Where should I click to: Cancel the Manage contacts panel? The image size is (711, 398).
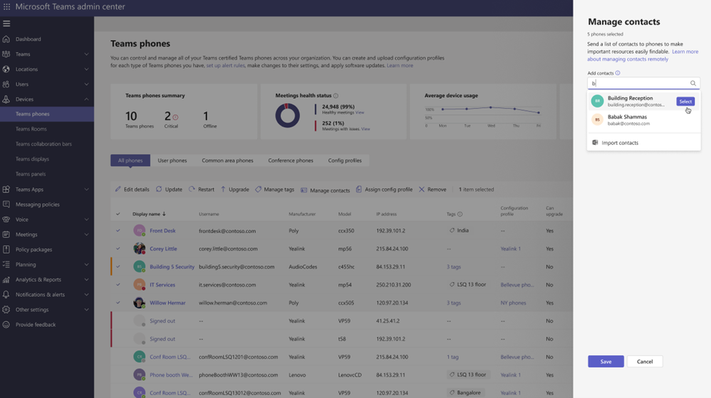[x=644, y=361]
